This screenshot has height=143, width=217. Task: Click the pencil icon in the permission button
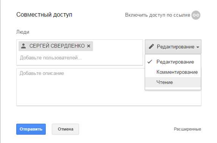(151, 47)
